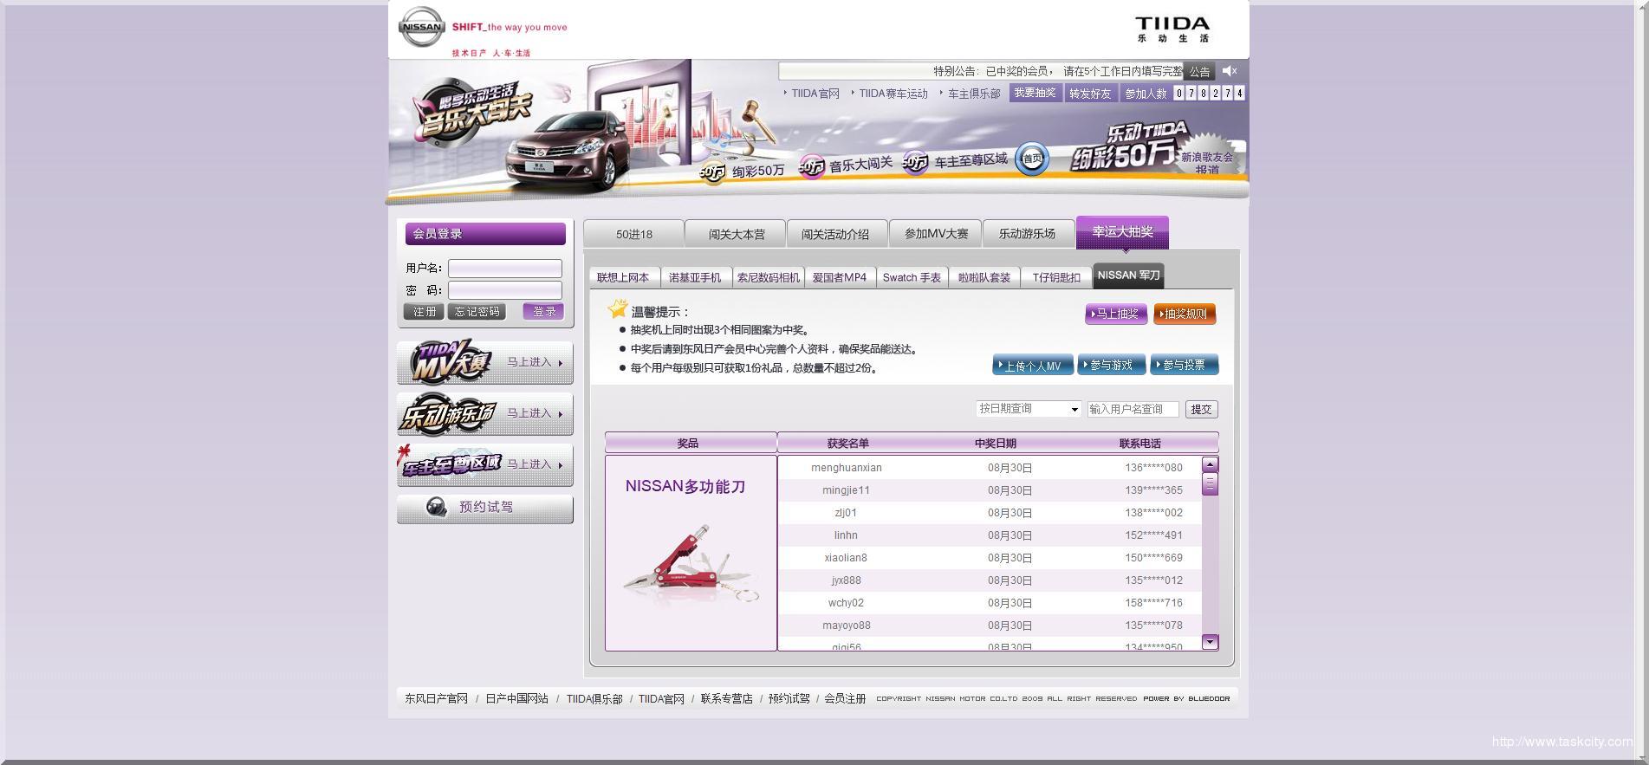
Task: Click winner name mayoyo88
Action: 847,626
